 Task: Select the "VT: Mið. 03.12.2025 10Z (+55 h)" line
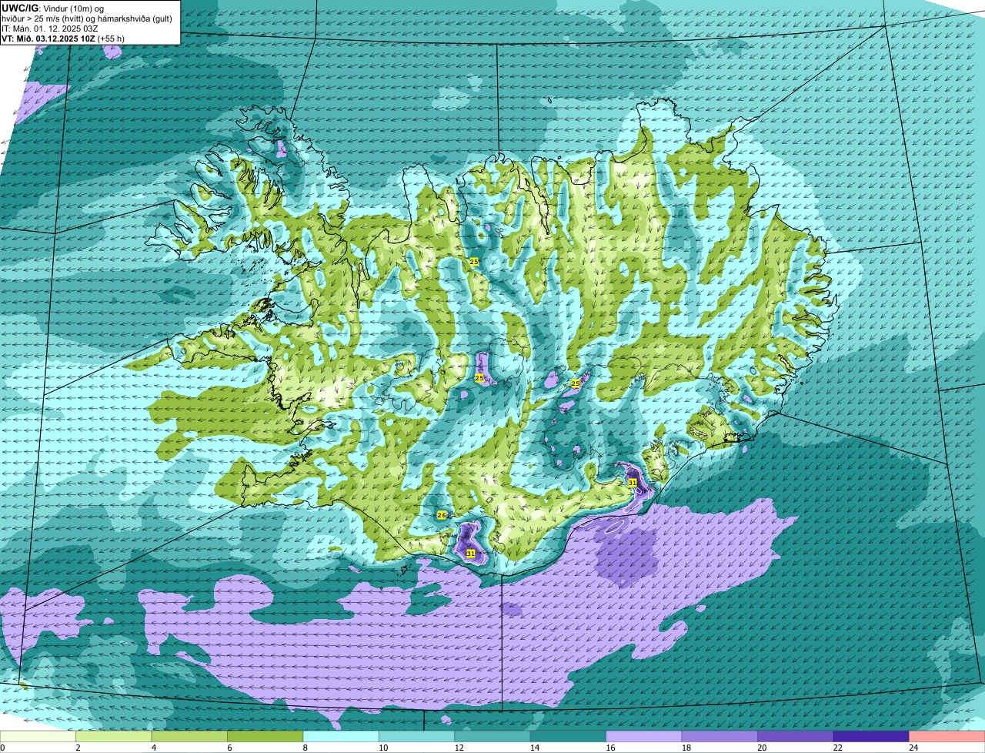63,38
